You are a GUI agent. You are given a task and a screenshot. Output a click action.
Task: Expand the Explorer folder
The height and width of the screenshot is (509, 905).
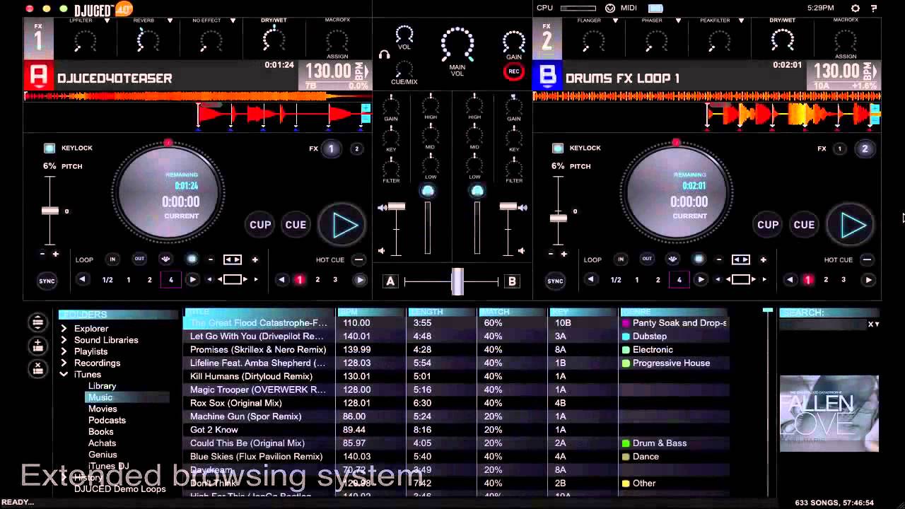click(x=64, y=329)
